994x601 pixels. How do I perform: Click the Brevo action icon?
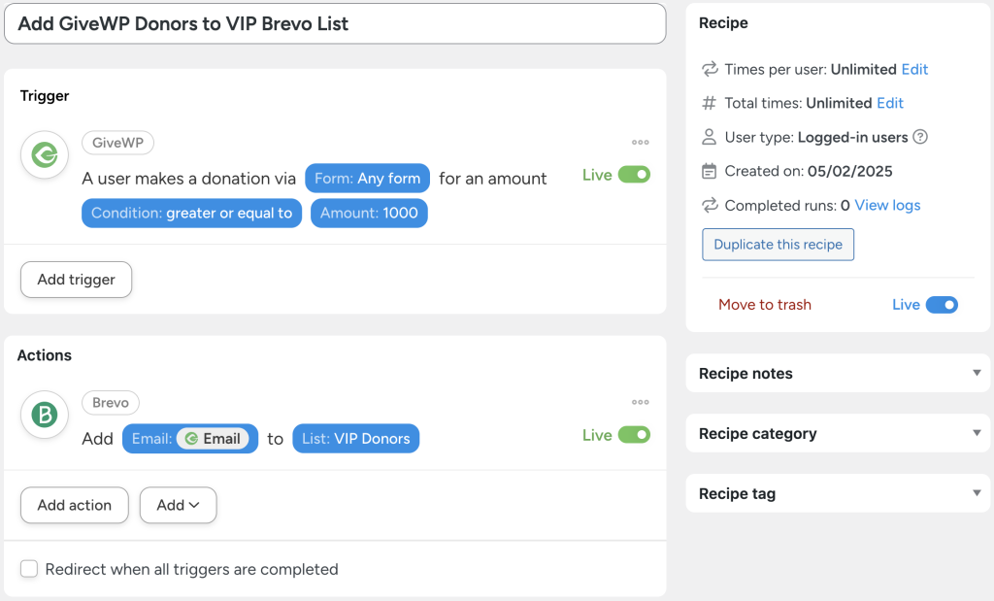[44, 415]
